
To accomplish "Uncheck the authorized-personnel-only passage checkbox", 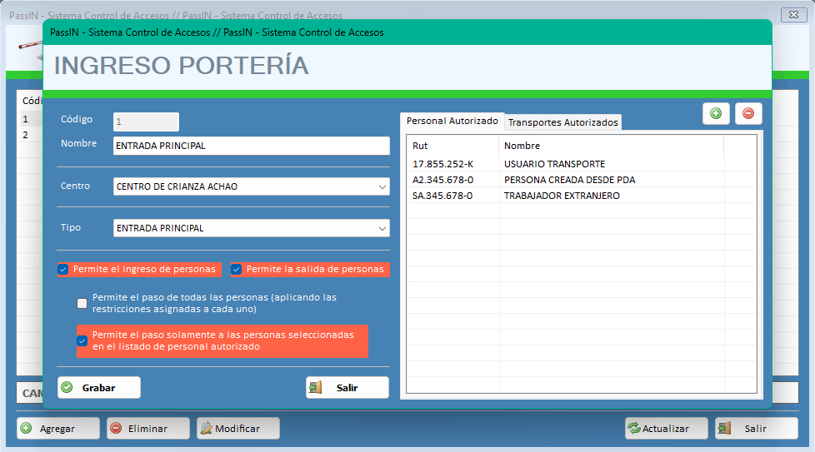I will (82, 340).
